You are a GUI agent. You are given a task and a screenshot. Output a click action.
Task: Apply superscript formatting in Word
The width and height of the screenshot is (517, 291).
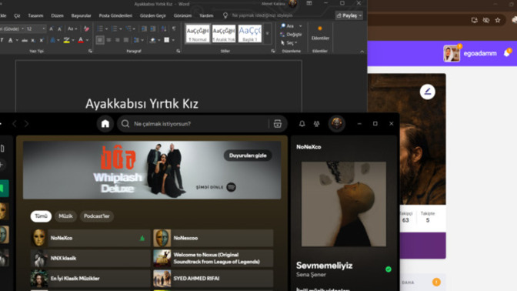pyautogui.click(x=42, y=40)
